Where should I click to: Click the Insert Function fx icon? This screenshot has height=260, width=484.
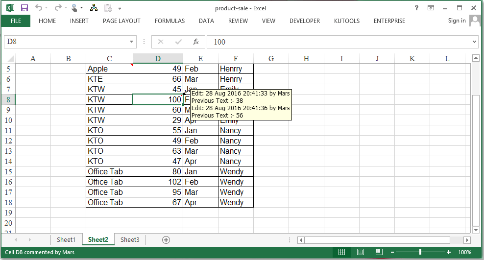point(195,42)
